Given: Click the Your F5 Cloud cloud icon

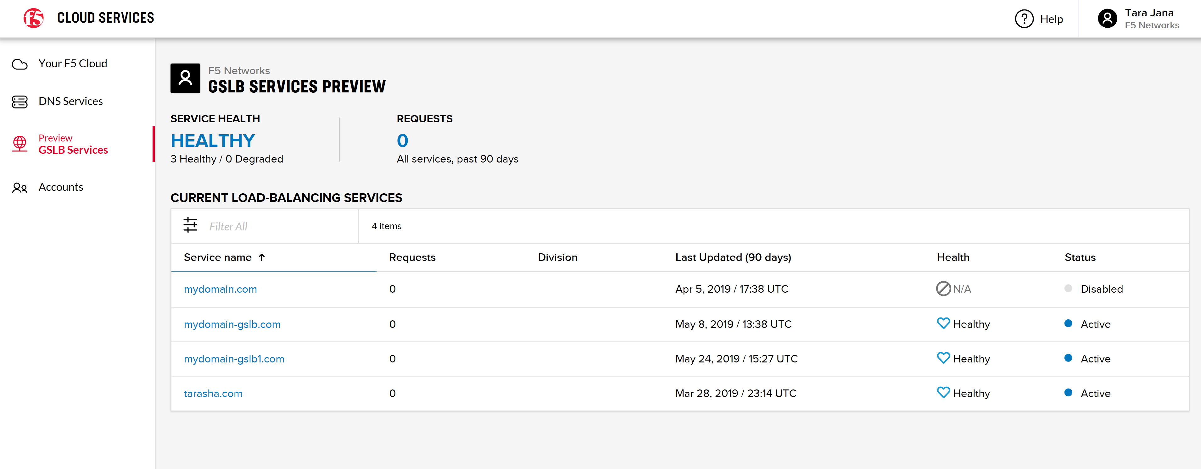Looking at the screenshot, I should (x=20, y=64).
